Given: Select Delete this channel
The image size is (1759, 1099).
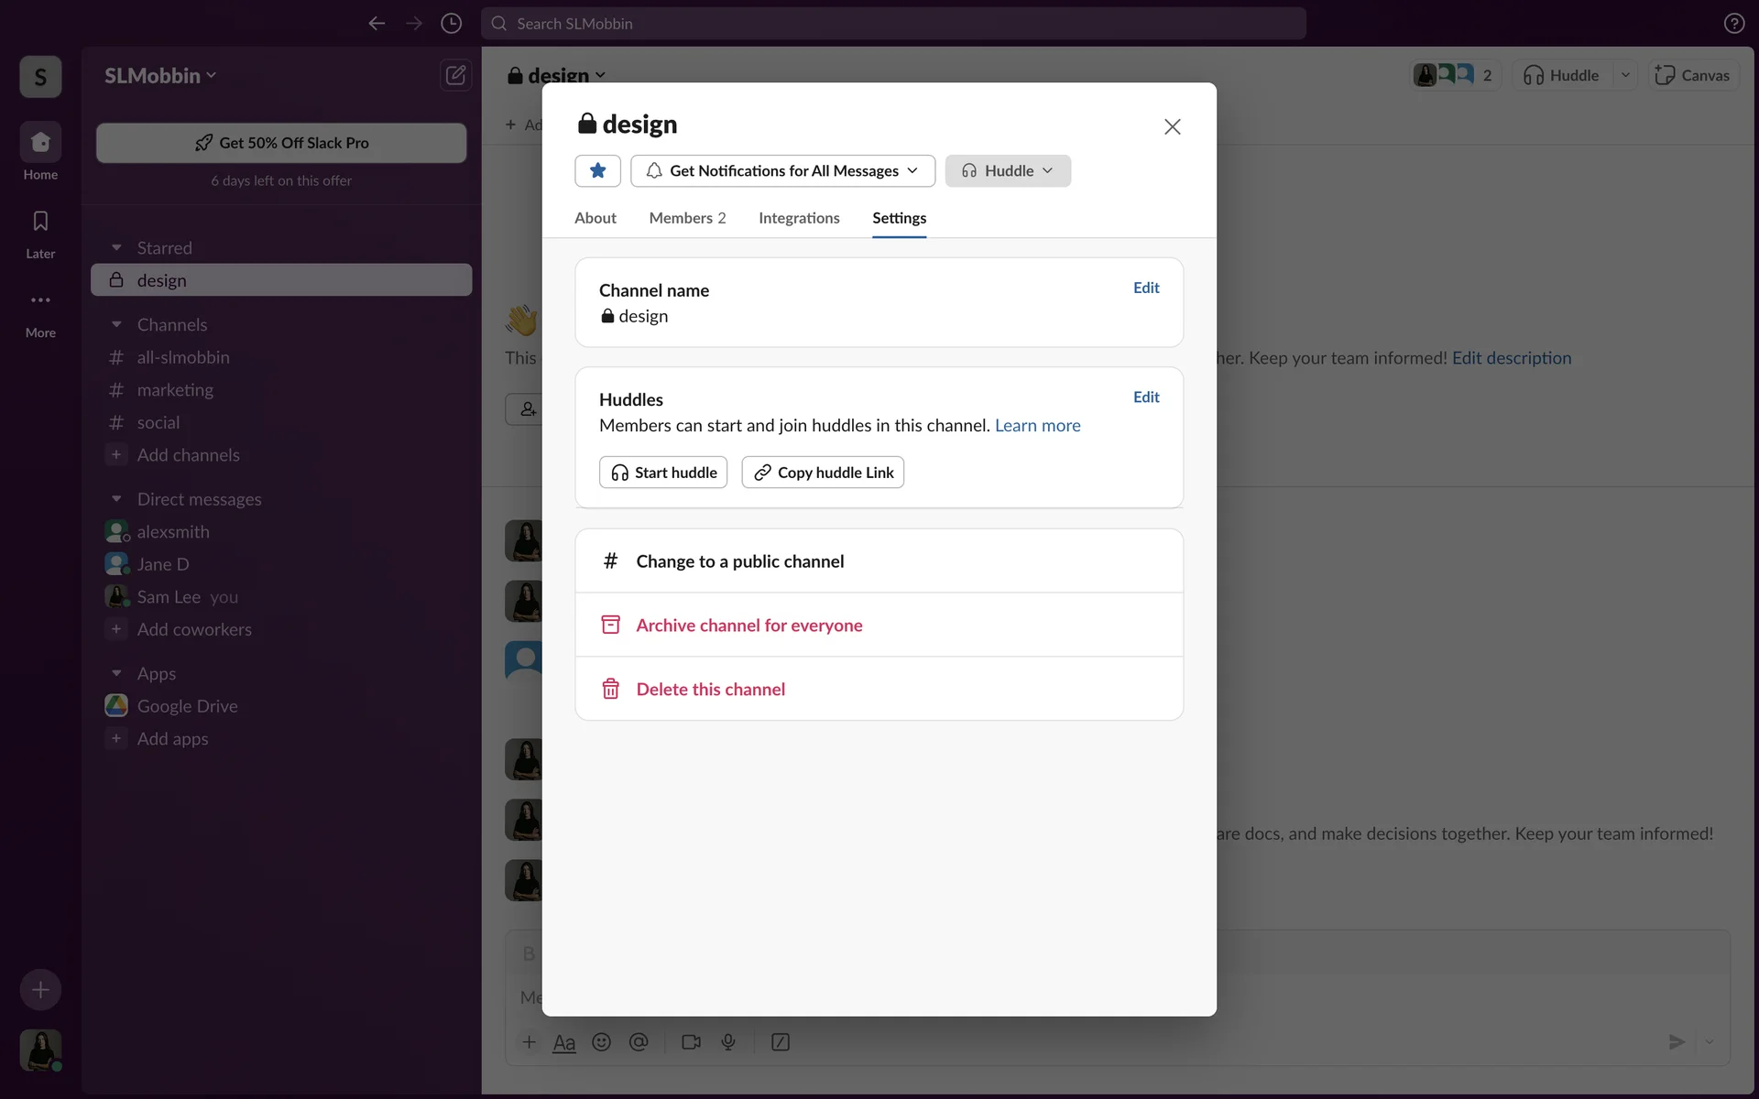Looking at the screenshot, I should tap(710, 690).
